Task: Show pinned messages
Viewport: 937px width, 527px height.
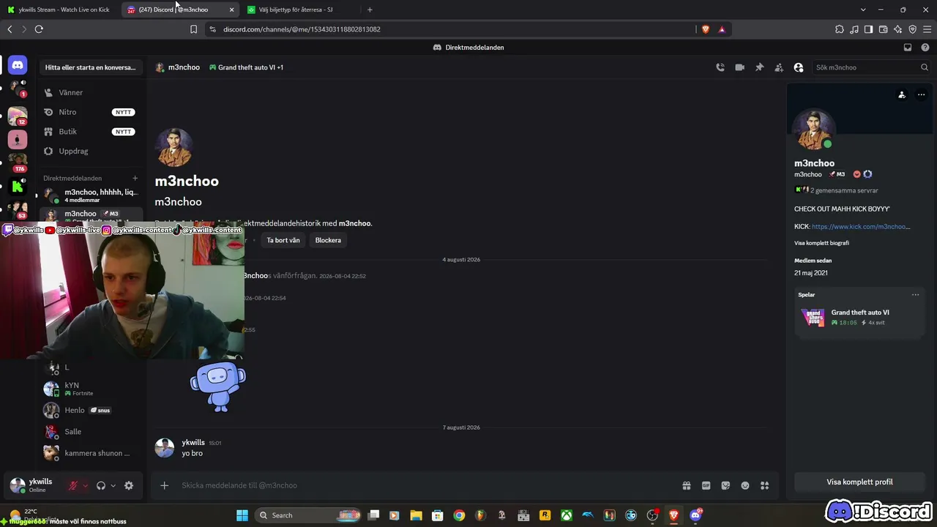Action: (x=759, y=67)
